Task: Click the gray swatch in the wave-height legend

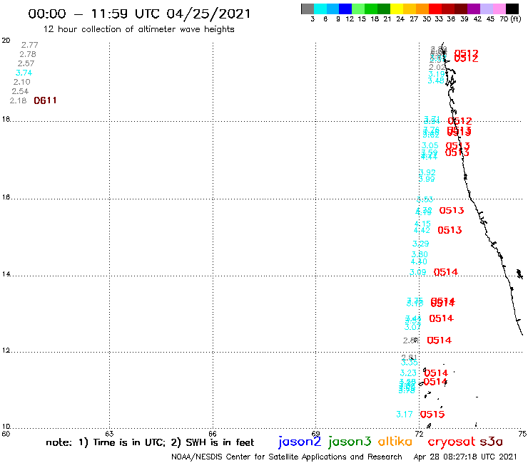Action: 308,9
